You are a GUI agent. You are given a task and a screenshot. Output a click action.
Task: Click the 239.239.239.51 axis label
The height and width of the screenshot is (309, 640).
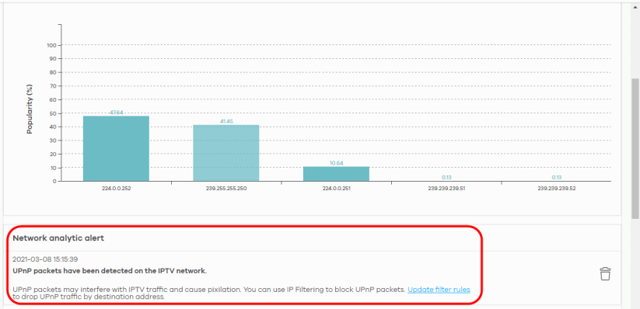tap(446, 189)
